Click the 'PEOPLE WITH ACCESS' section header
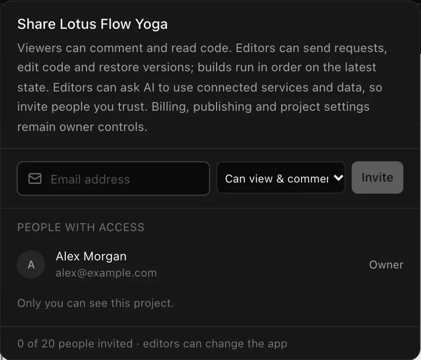This screenshot has height=360, width=421. pyautogui.click(x=81, y=228)
